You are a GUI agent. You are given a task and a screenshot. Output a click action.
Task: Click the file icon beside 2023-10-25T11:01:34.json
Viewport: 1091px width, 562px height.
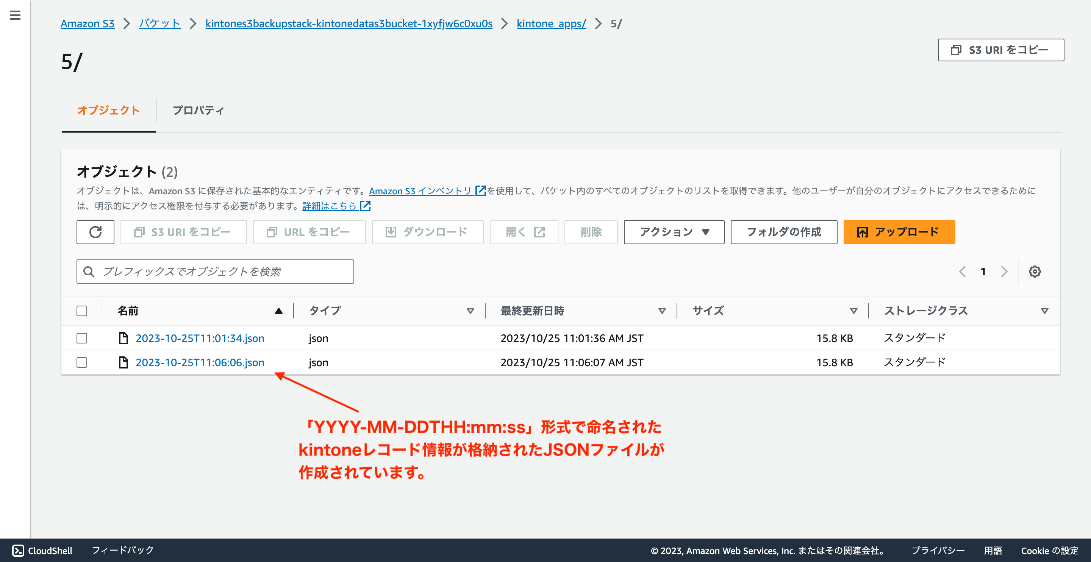[123, 337]
